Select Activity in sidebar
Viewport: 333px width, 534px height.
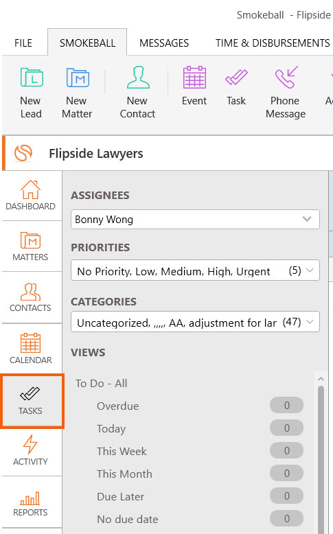[x=31, y=450]
